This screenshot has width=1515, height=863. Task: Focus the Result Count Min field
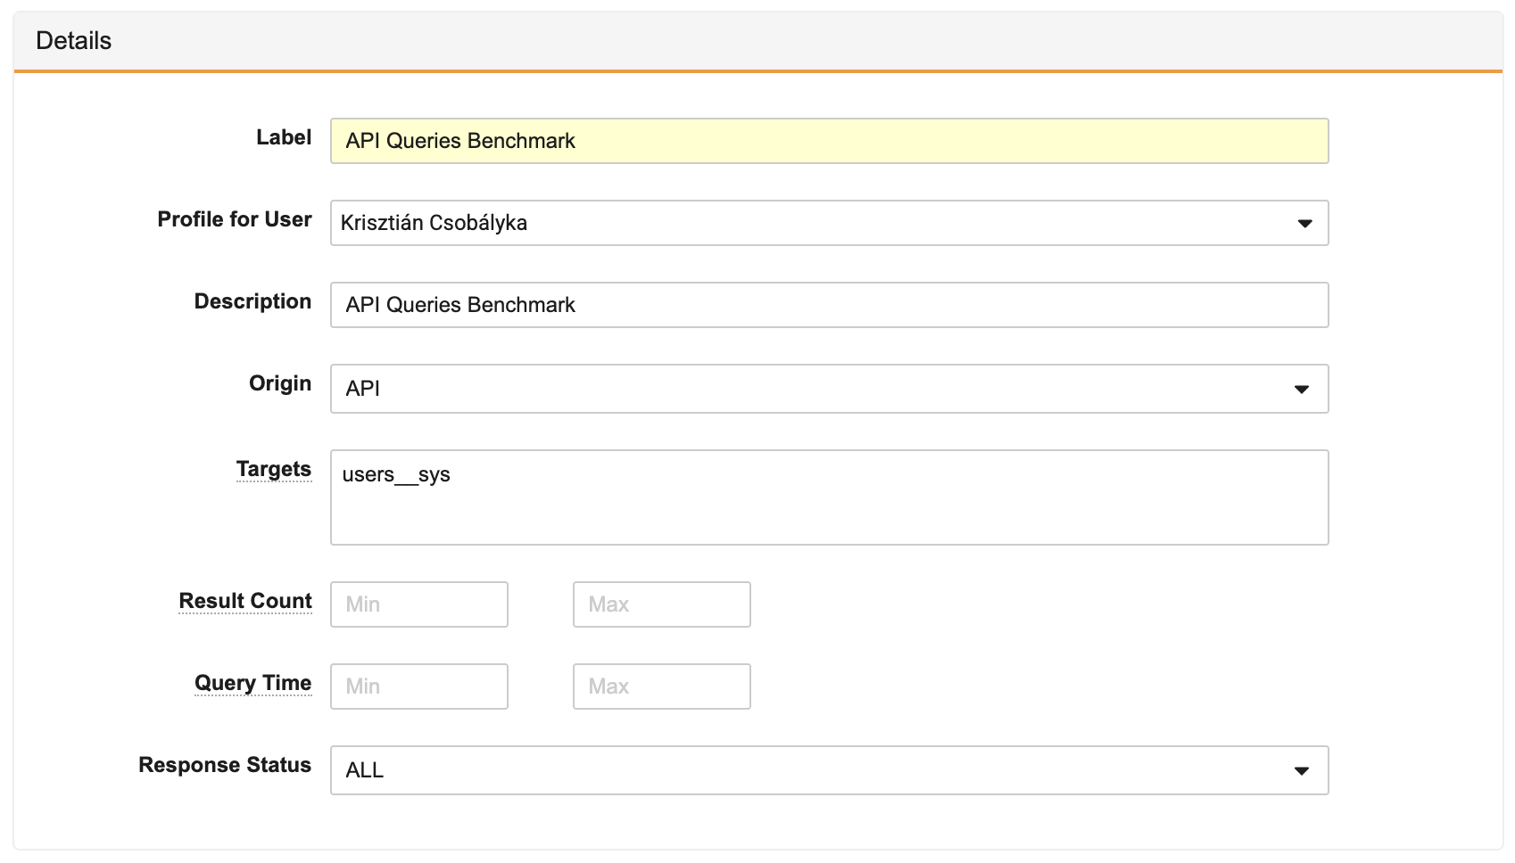coord(418,604)
